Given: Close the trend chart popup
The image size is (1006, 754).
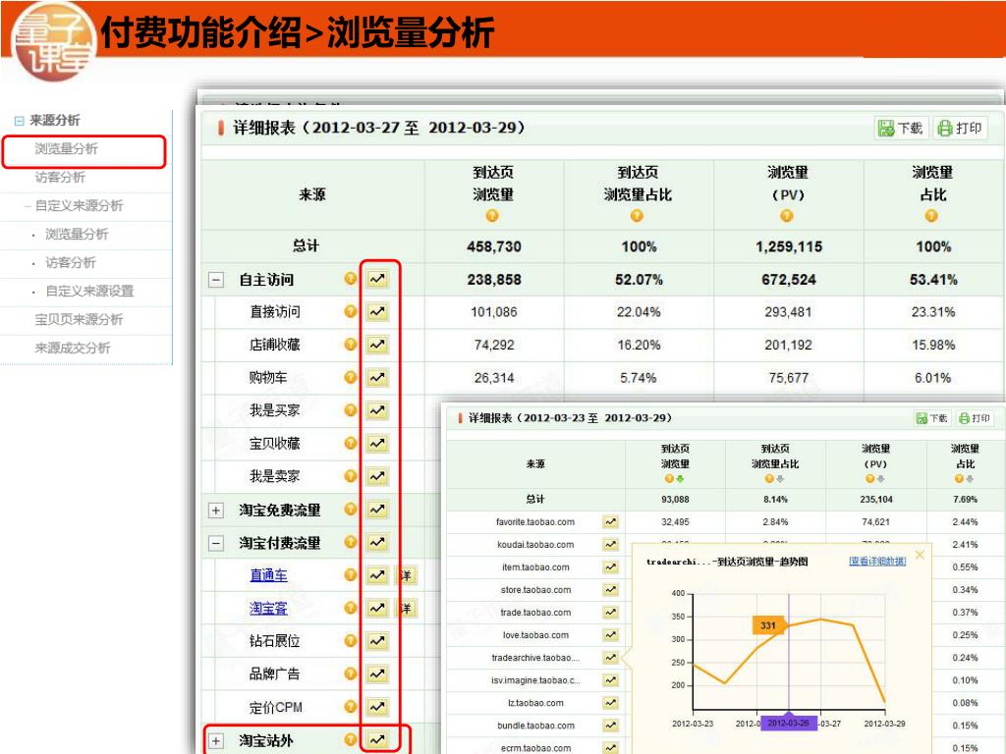Looking at the screenshot, I should pyautogui.click(x=920, y=555).
